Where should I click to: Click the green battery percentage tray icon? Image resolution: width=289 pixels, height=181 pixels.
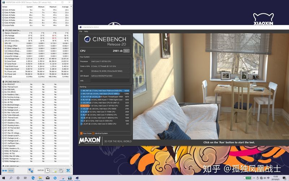(248, 178)
